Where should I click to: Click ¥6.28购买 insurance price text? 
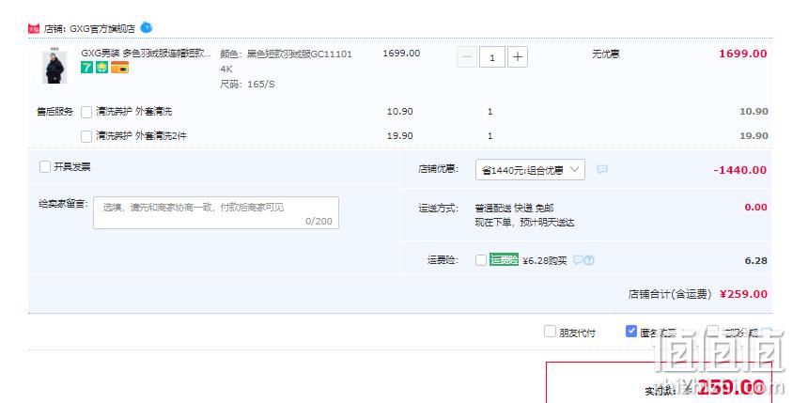pos(545,260)
